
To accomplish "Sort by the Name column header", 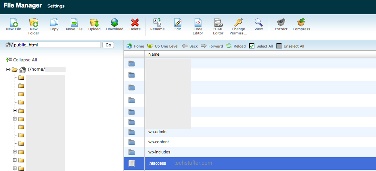I will tap(154, 54).
